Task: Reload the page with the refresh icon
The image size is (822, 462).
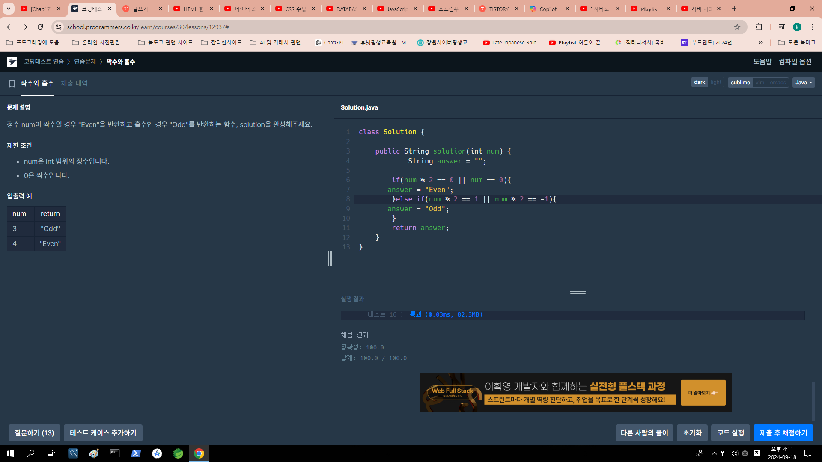Action: (x=40, y=27)
